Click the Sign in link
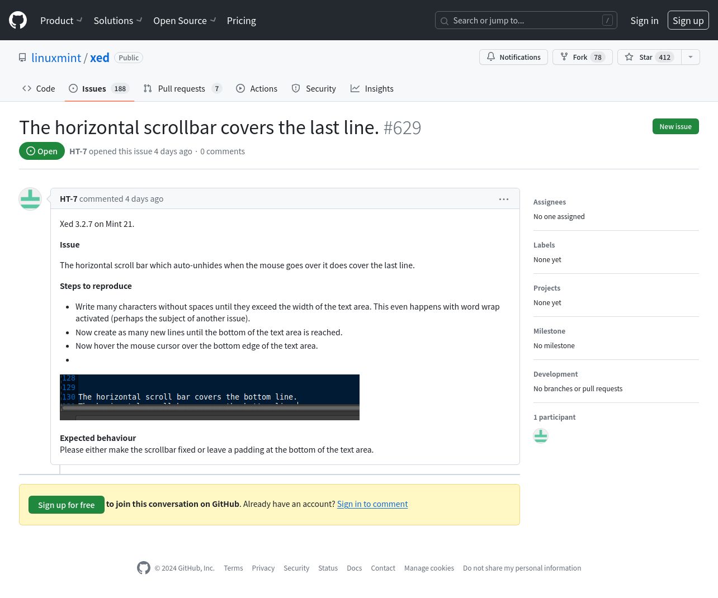718x598 pixels. pyautogui.click(x=644, y=21)
